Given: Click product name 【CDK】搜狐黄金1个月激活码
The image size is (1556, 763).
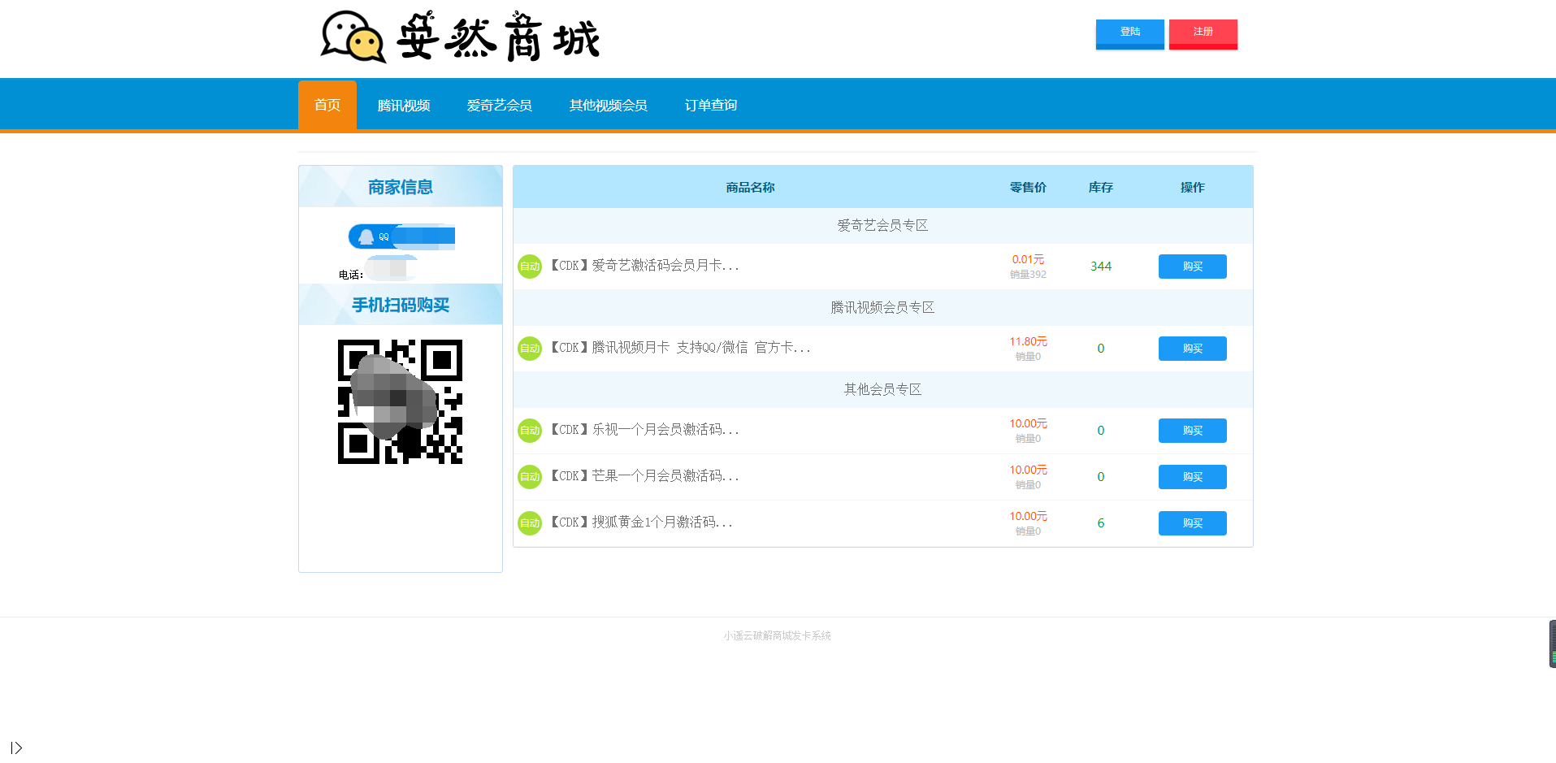Looking at the screenshot, I should point(641,522).
